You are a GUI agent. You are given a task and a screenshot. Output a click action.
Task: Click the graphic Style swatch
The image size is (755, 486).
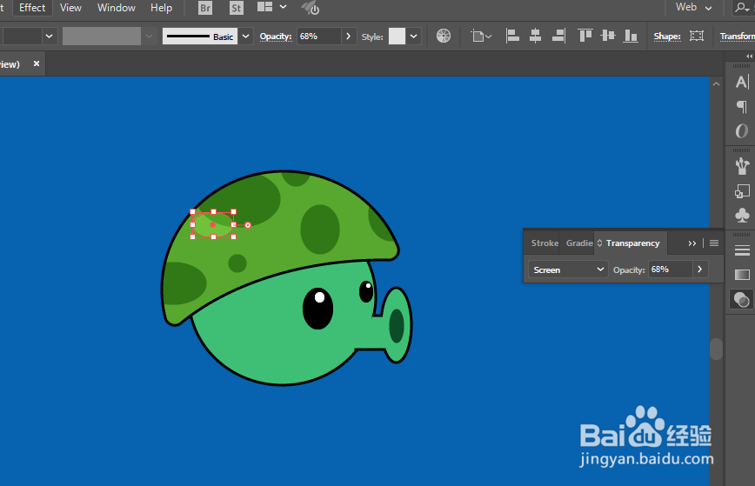click(x=397, y=37)
